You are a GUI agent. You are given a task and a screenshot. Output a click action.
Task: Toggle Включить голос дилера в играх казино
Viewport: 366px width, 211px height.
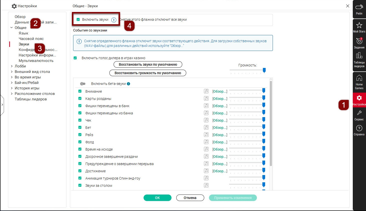click(75, 58)
